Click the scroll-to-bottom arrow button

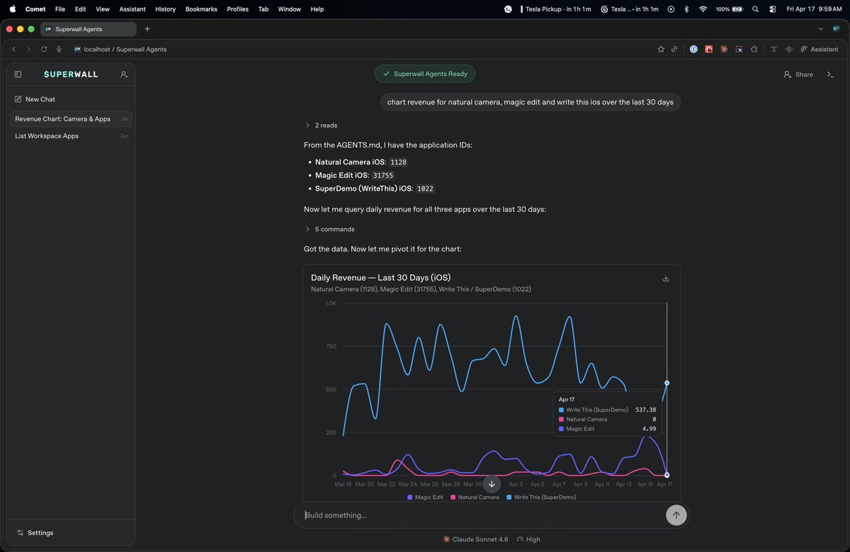click(x=492, y=484)
